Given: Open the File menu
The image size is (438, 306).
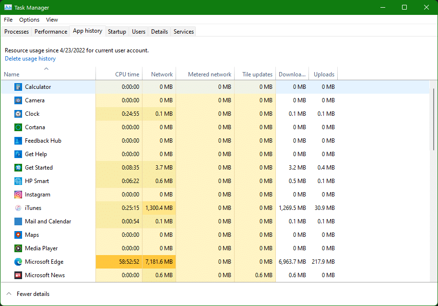Looking at the screenshot, I should (x=8, y=20).
